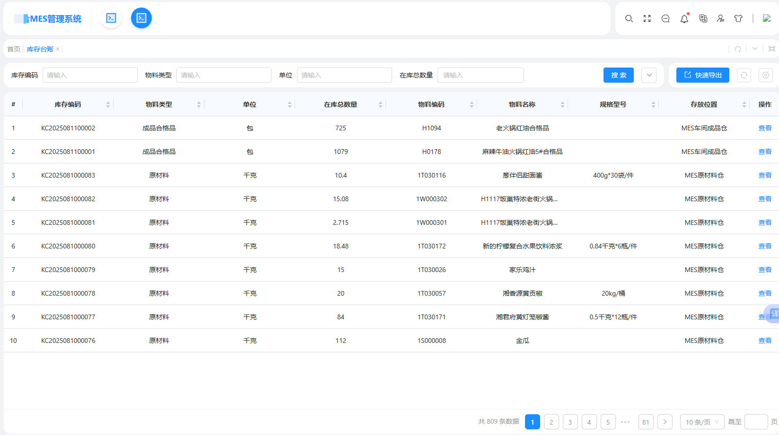Go to page 5
The image size is (779, 435).
[x=608, y=422]
